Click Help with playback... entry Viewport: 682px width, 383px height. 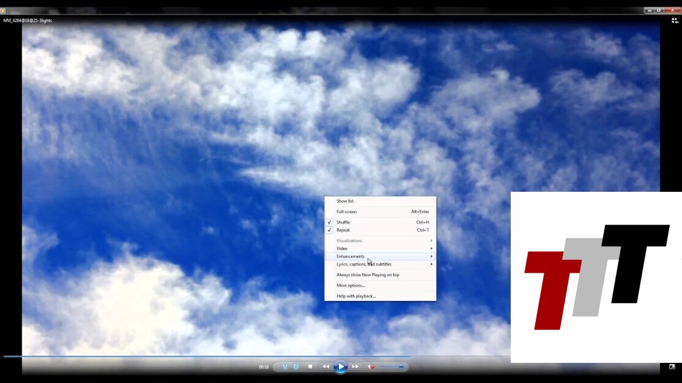click(x=356, y=296)
